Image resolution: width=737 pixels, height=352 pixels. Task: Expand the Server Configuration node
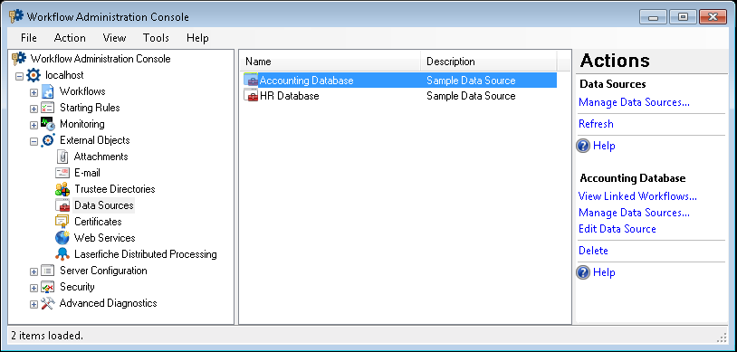coord(33,271)
